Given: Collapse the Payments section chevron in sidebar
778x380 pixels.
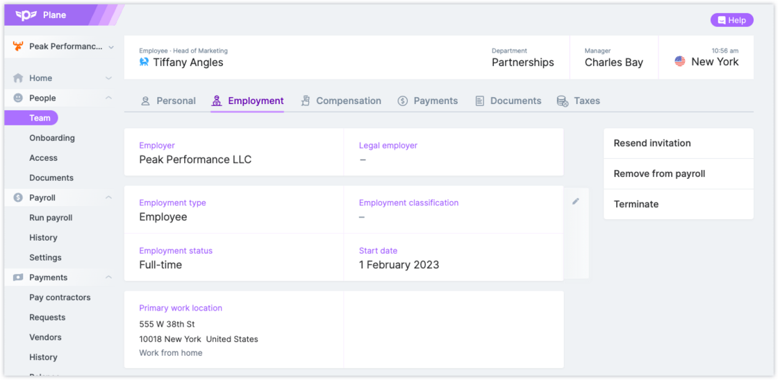Looking at the screenshot, I should point(108,277).
